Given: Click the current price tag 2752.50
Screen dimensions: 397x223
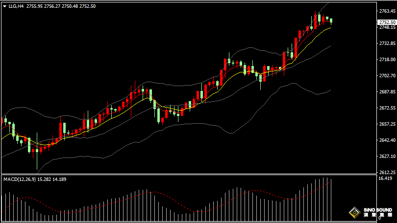Looking at the screenshot, I should pyautogui.click(x=387, y=22).
